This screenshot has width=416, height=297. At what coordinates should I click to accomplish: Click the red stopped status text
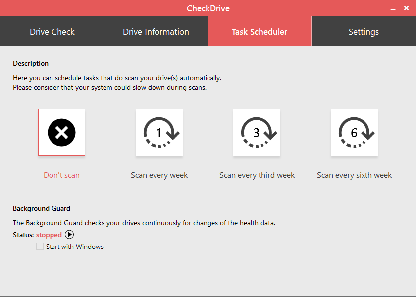click(x=49, y=235)
